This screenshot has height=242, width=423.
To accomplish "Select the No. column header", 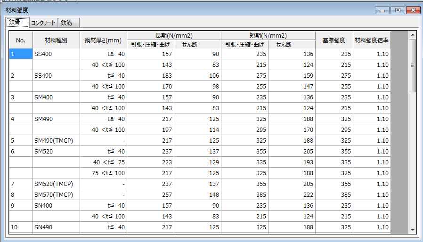I will (21, 40).
